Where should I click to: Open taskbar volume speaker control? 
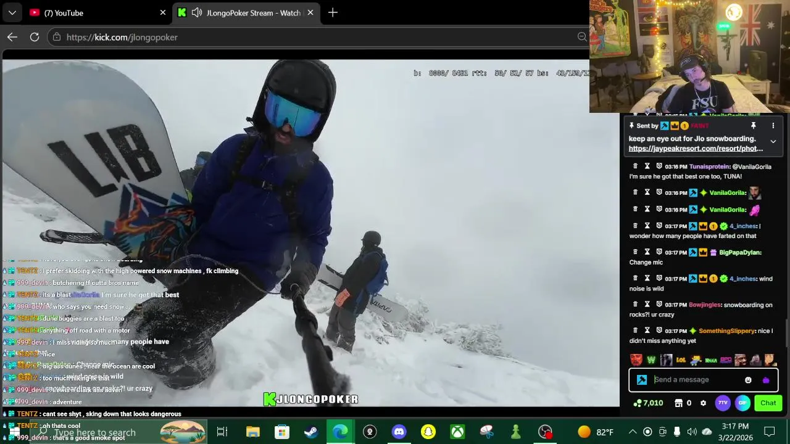pyautogui.click(x=691, y=432)
